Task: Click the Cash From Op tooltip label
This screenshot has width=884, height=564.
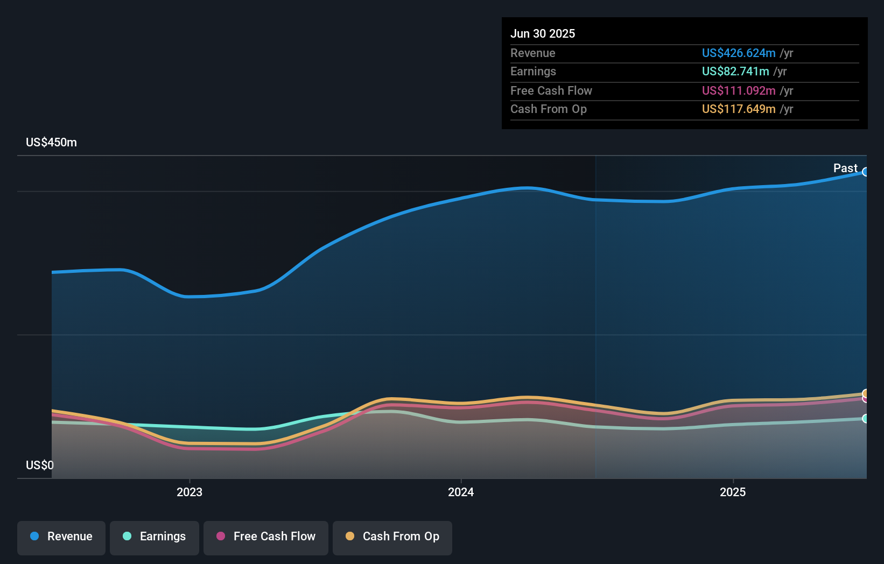Action: 549,109
